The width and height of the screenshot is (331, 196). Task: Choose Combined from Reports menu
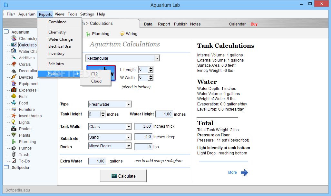(57, 22)
